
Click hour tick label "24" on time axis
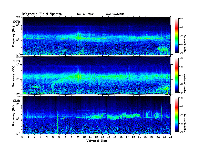coord(170,137)
